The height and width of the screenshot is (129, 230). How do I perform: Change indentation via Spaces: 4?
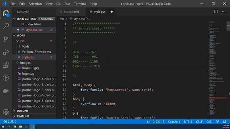click(174, 122)
